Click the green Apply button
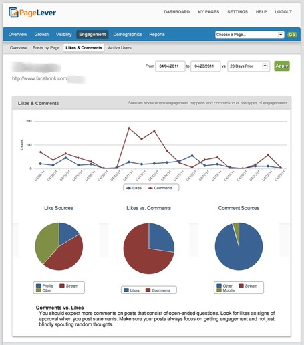This screenshot has width=304, height=345. [282, 66]
